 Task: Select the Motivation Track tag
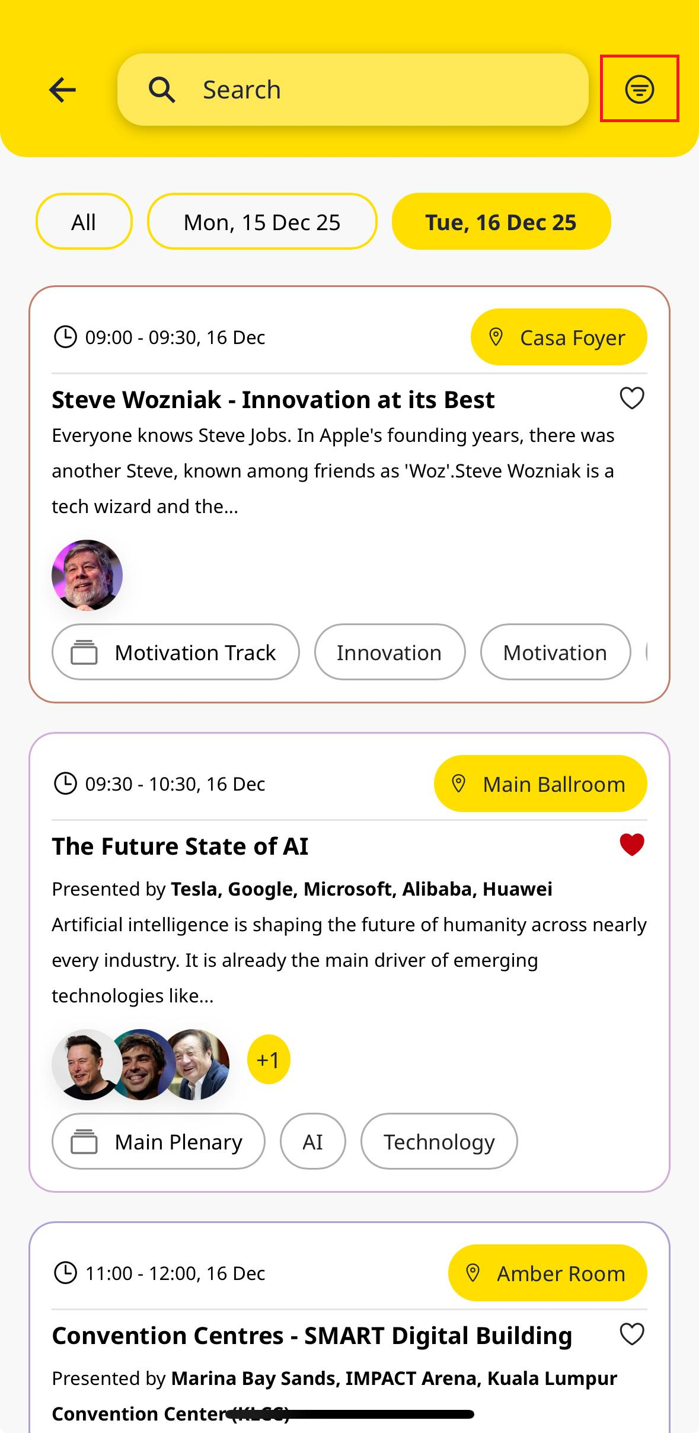pos(175,652)
